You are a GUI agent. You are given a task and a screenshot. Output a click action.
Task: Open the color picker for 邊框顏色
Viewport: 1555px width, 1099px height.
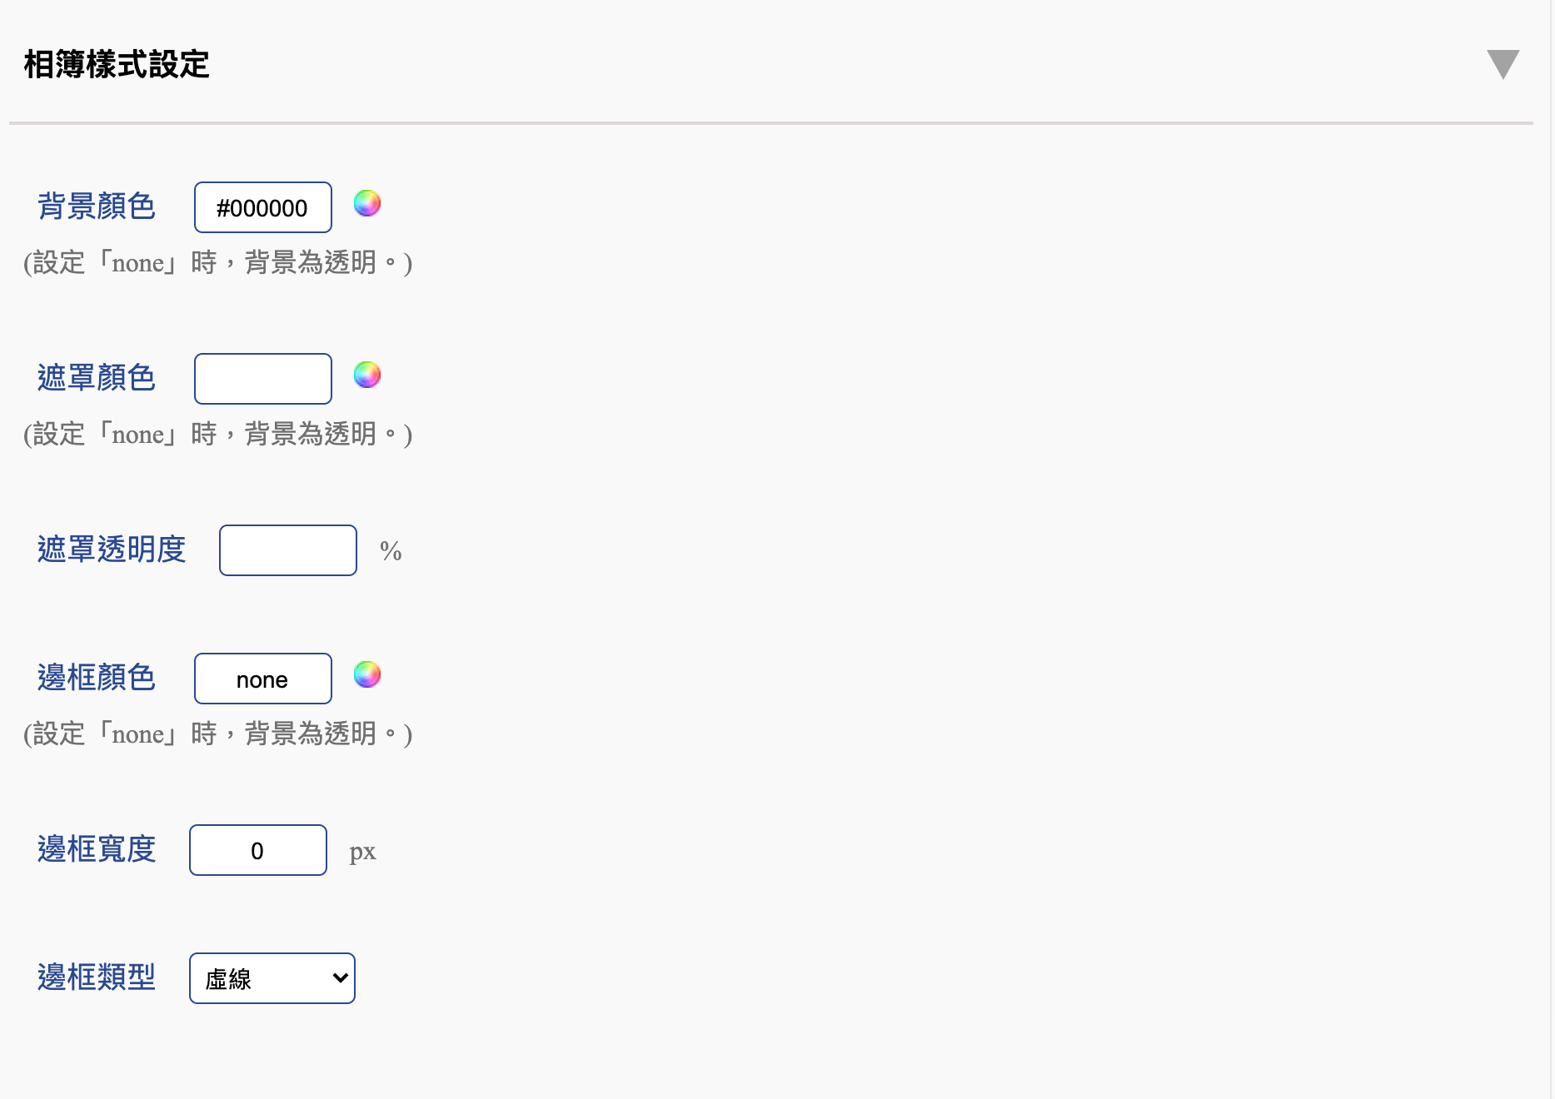pos(367,674)
